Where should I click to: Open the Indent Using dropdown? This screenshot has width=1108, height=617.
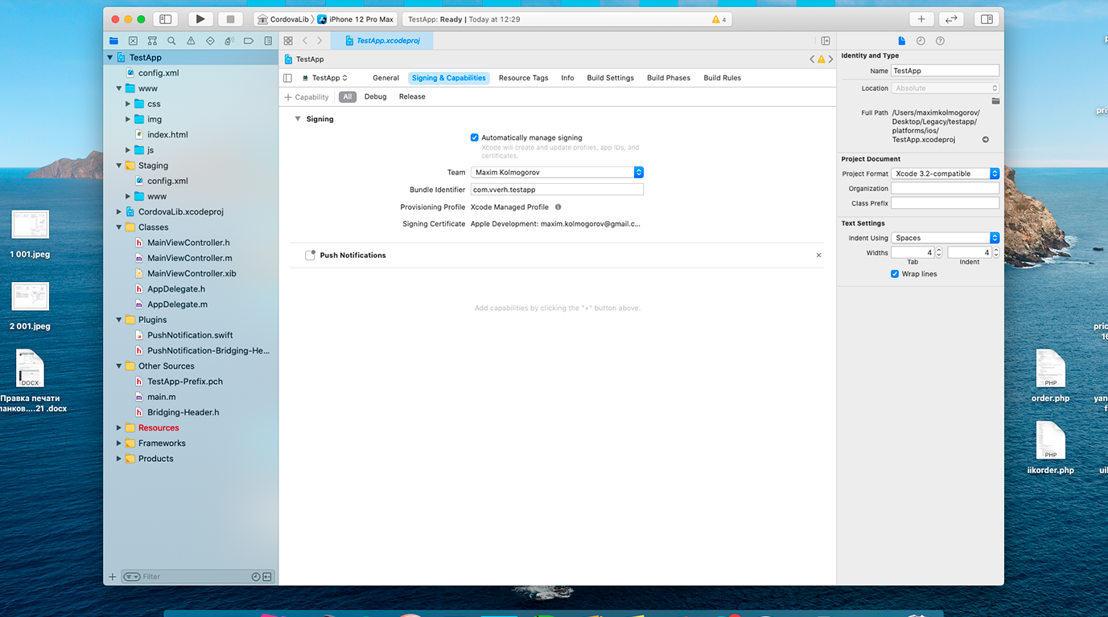coord(945,238)
